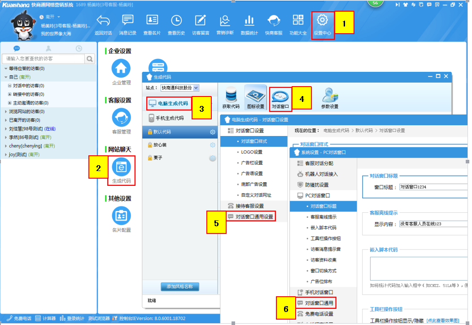The width and height of the screenshot is (472, 325).
Task: Switch to history clock sidebar tab
Action: [x=79, y=48]
